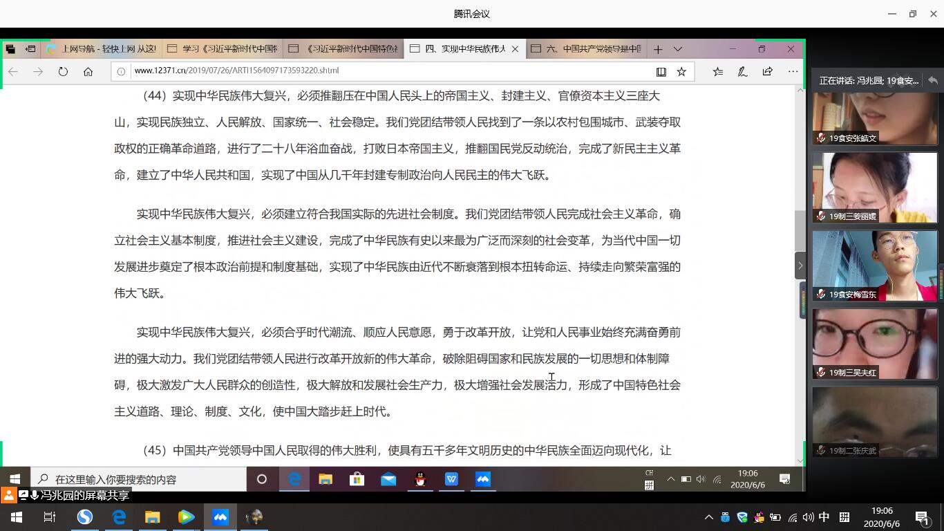Click the site information icon in address bar
The width and height of the screenshot is (944, 531).
(x=121, y=71)
